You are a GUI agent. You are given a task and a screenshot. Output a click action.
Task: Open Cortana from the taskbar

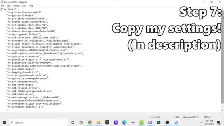point(73,122)
